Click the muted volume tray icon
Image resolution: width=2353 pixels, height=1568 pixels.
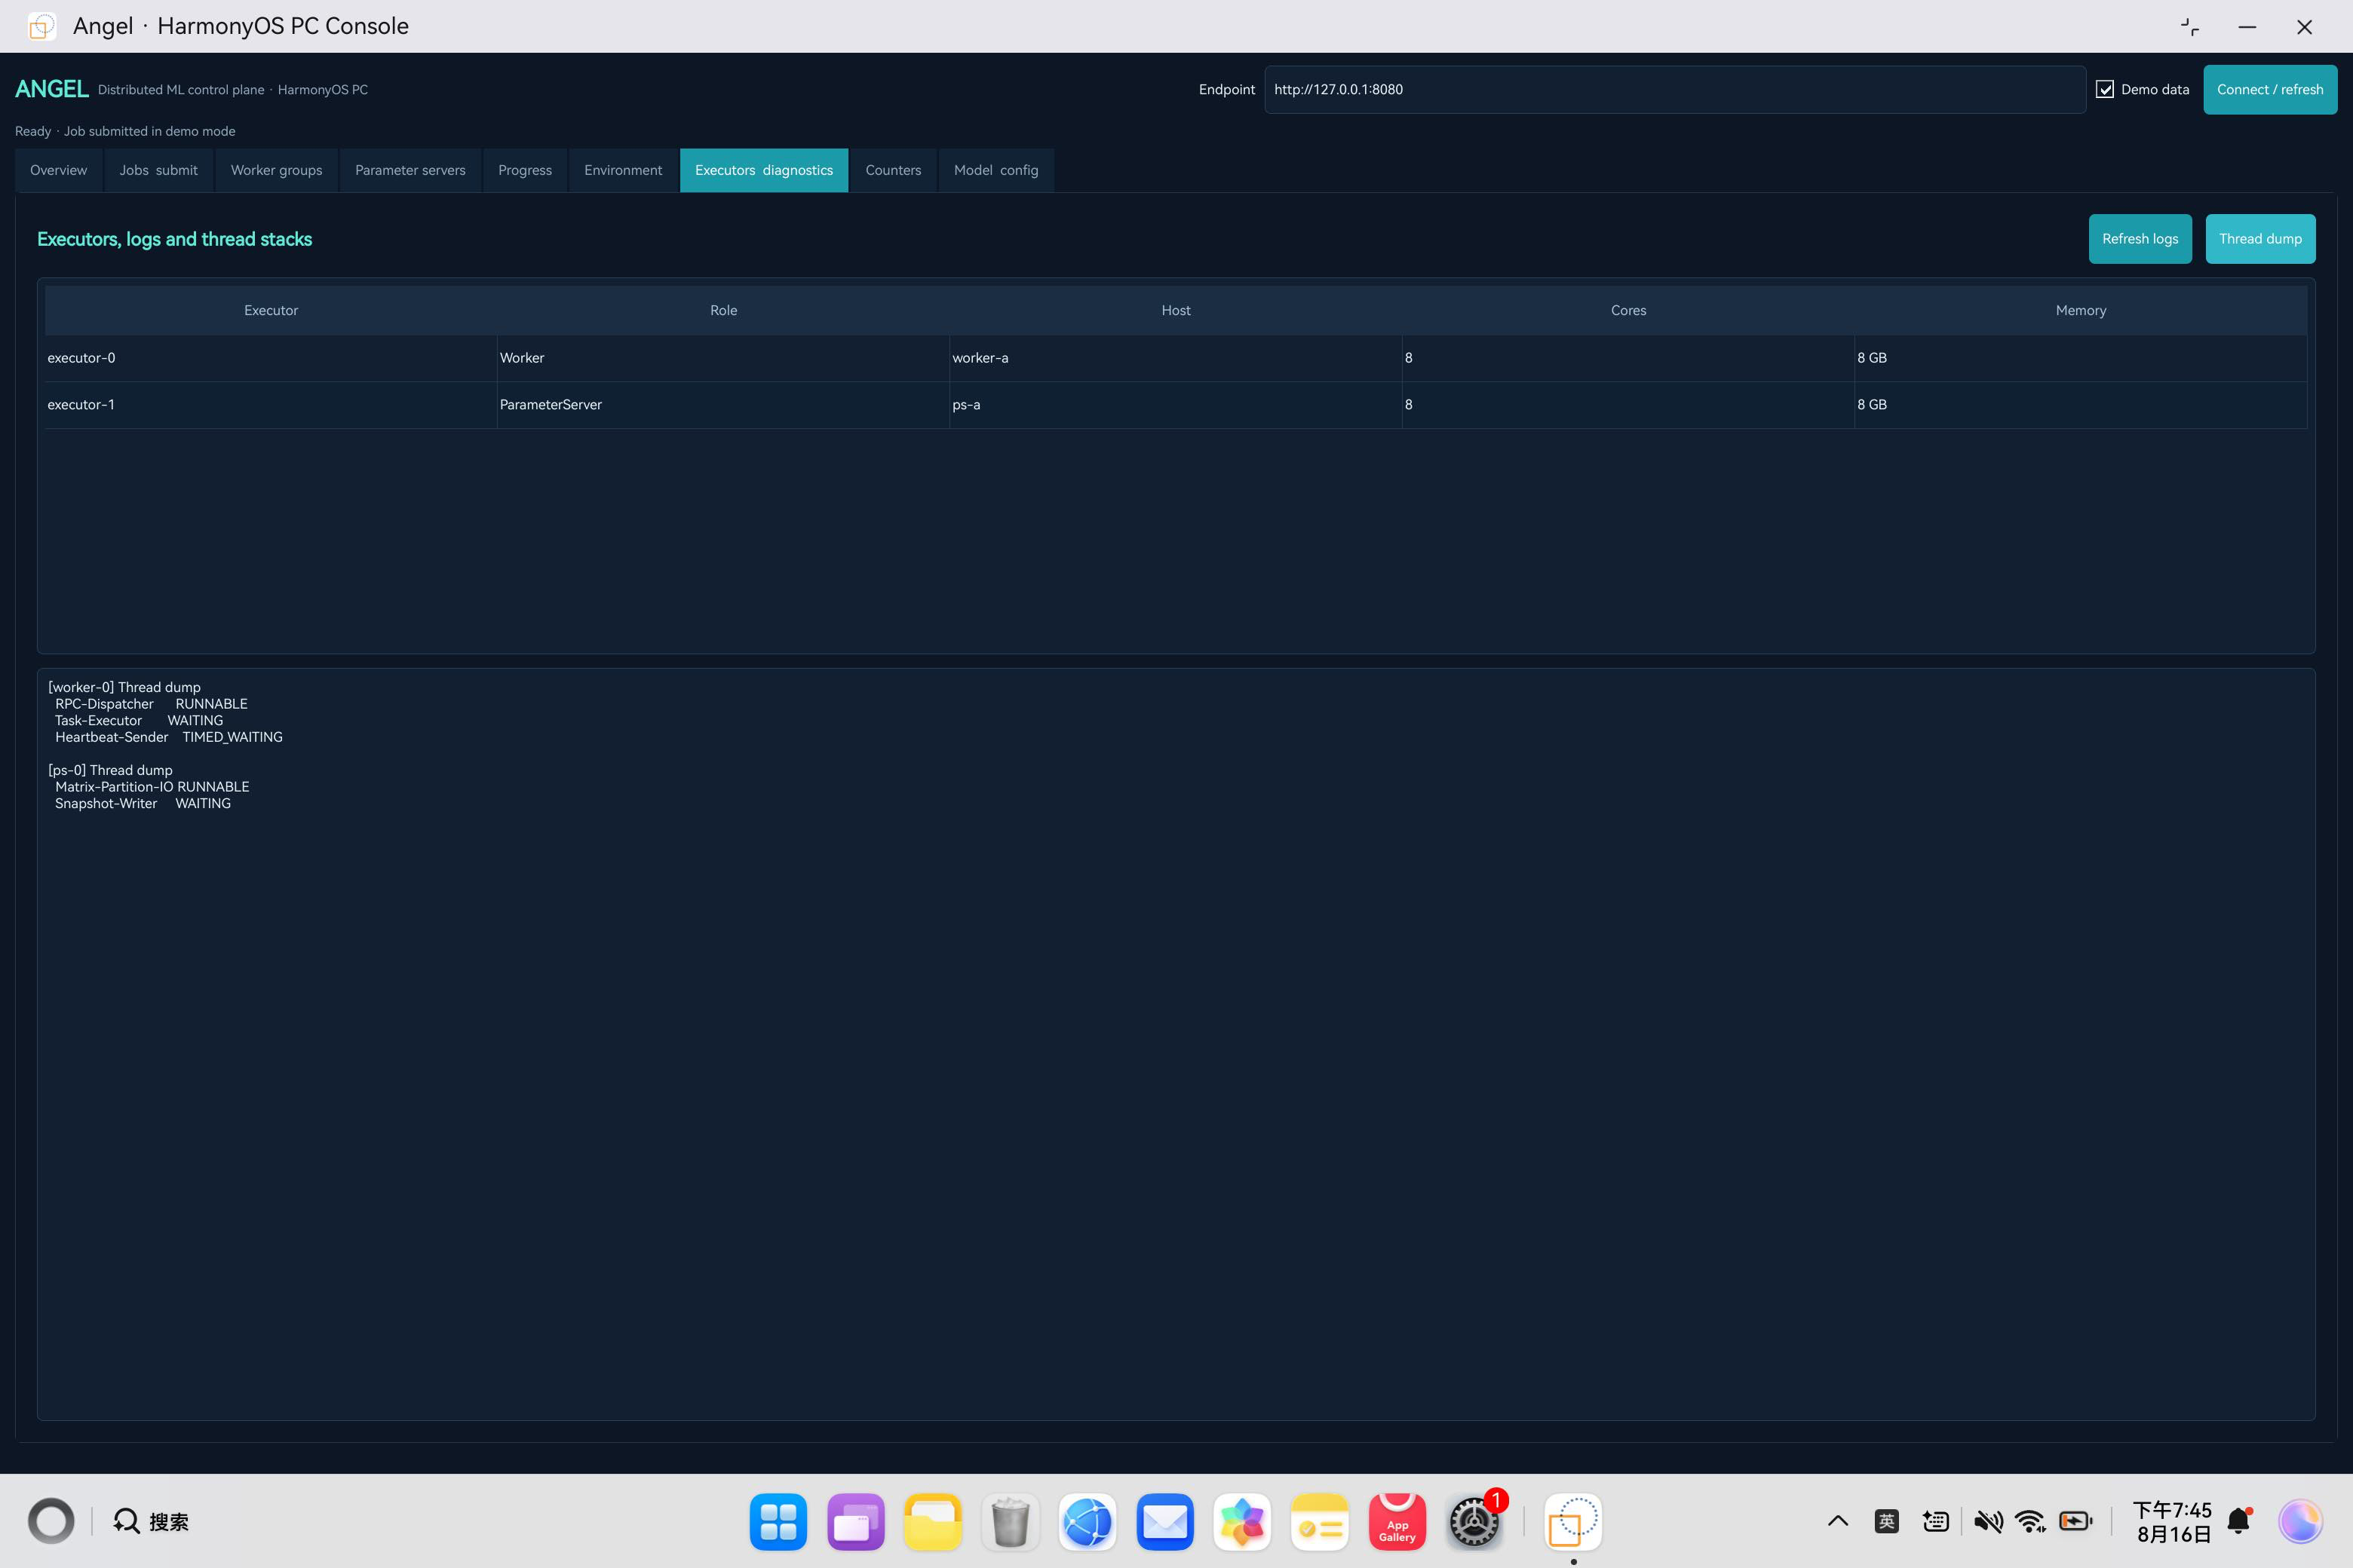(1988, 1522)
